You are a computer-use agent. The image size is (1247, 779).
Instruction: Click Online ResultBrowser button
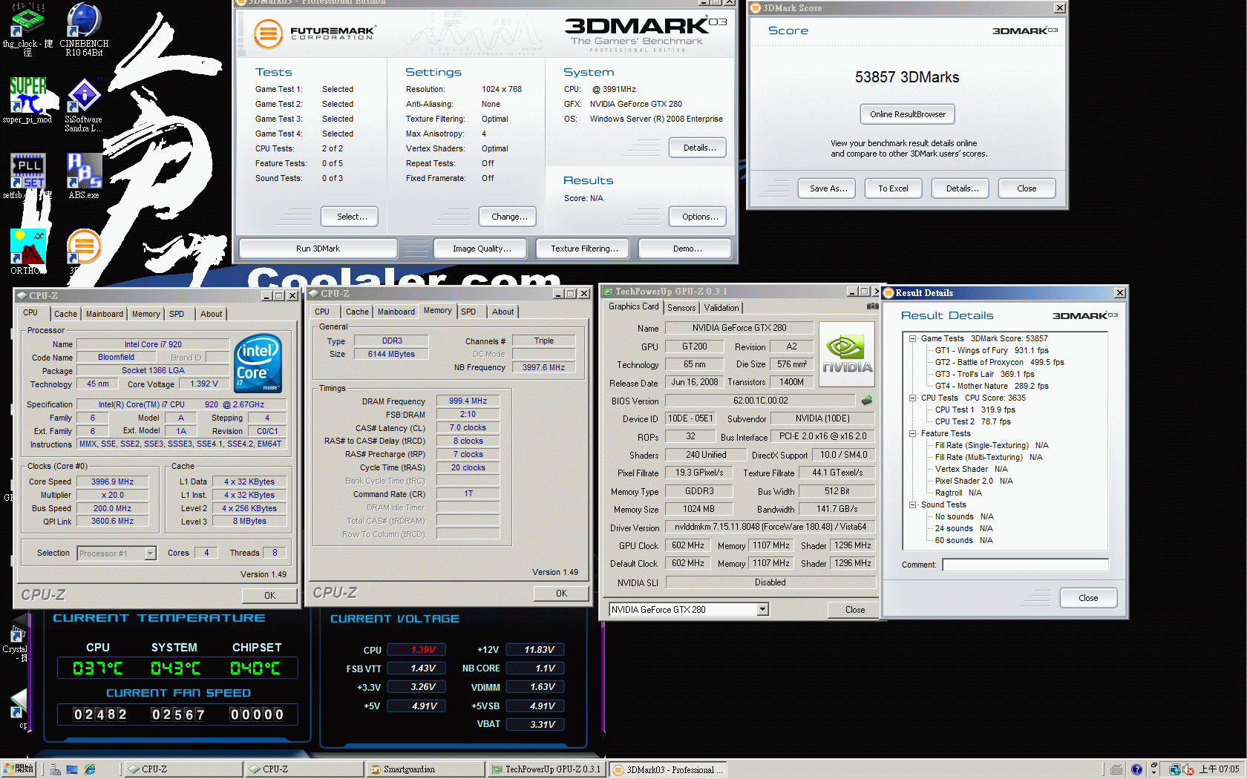907,114
